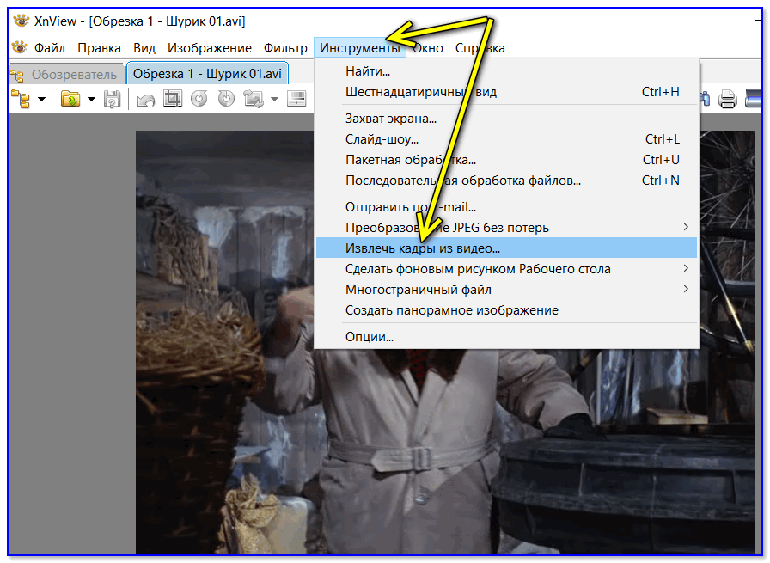770x563 pixels.
Task: Expand dropdown arrow beside the convert icon
Action: 274,100
